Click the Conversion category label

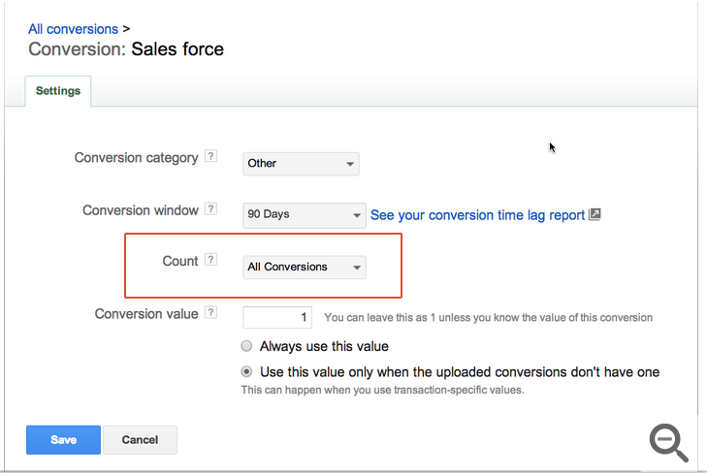136,158
